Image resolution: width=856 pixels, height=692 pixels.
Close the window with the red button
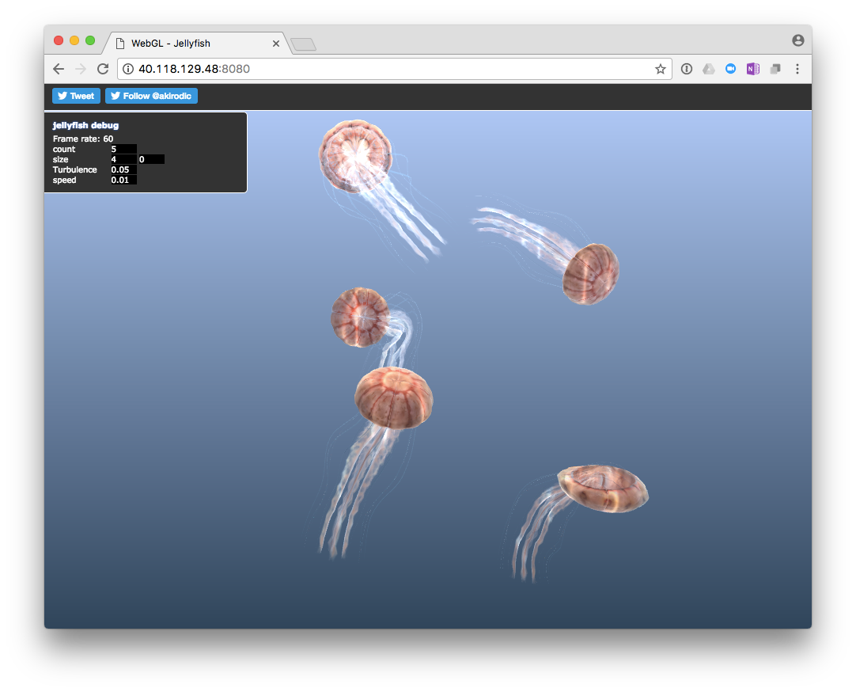59,40
